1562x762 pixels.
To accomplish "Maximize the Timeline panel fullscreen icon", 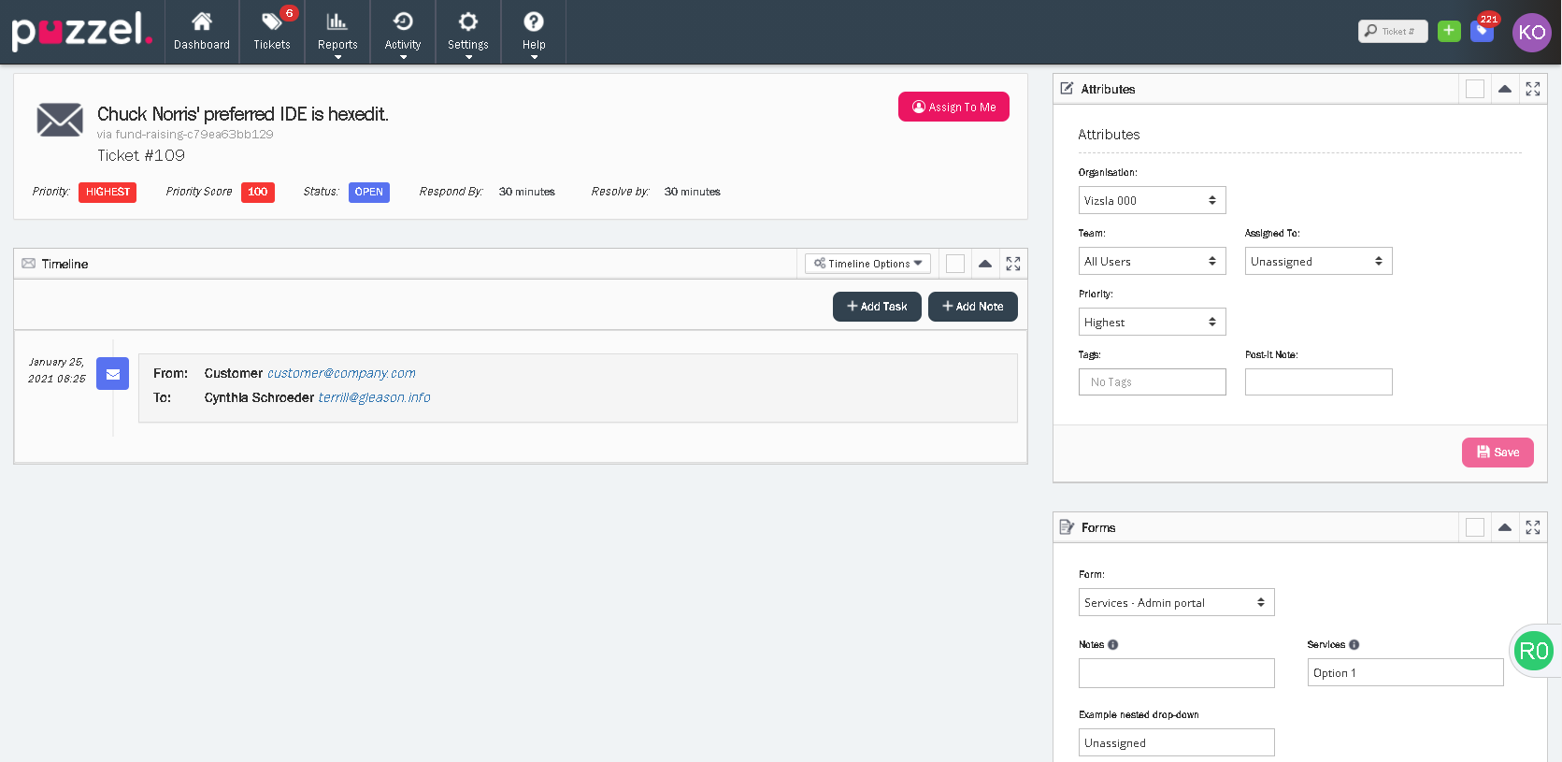I will (1013, 264).
